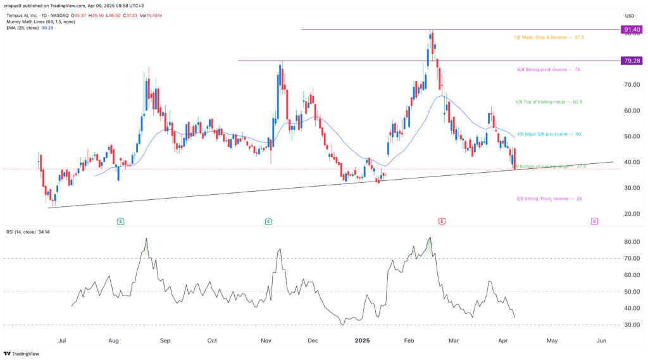Click the Jun label on time axis
Screen dimensions: 648x360
click(x=602, y=340)
